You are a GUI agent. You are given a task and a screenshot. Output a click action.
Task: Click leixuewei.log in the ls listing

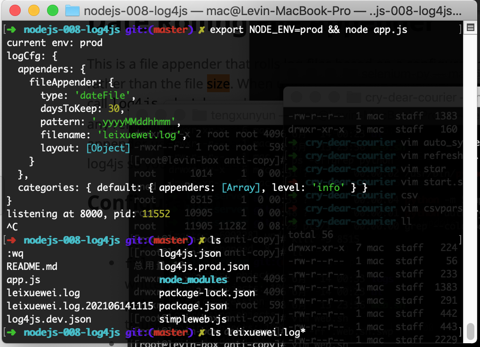click(43, 293)
